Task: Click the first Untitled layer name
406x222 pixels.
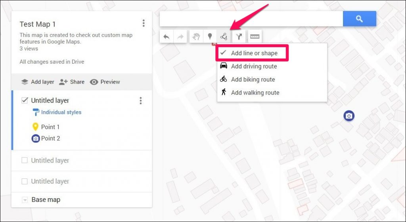Action: 50,100
